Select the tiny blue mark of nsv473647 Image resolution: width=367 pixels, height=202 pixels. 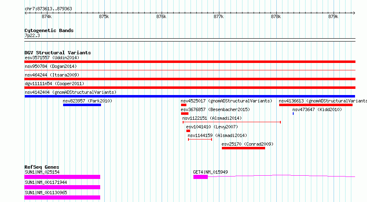point(293,114)
